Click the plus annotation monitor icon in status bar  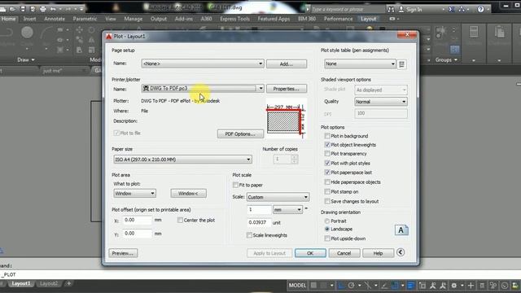tap(471, 285)
